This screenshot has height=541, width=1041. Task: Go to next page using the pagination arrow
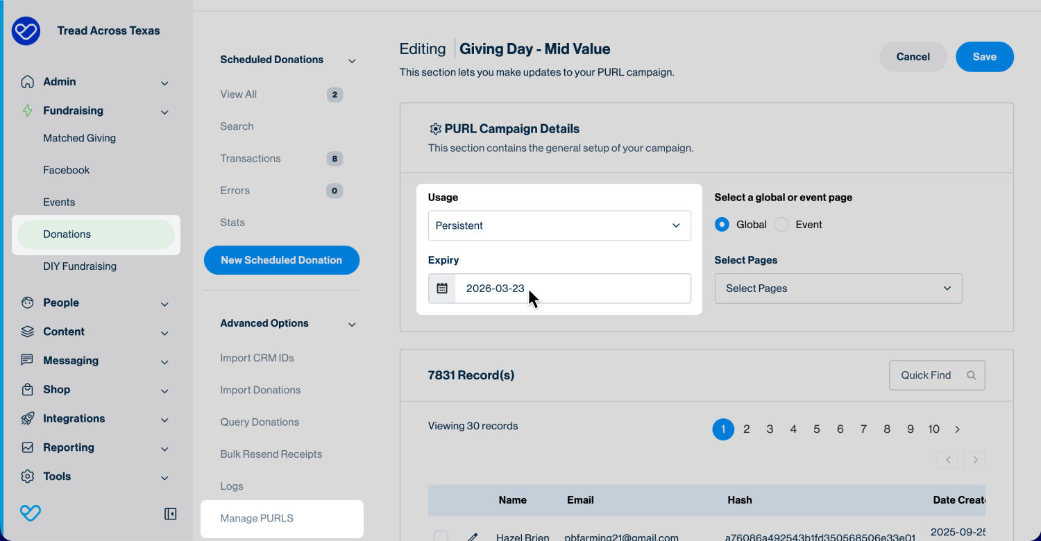[x=957, y=429]
